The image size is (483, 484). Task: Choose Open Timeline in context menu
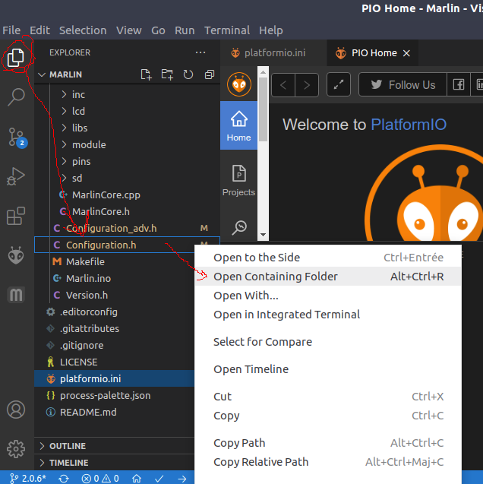[328, 369]
